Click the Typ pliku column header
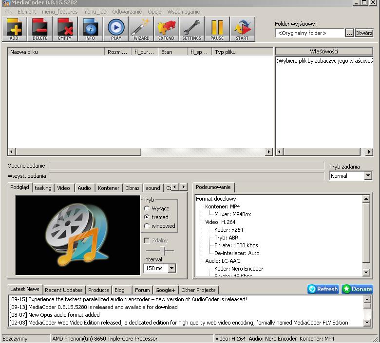 (x=242, y=51)
